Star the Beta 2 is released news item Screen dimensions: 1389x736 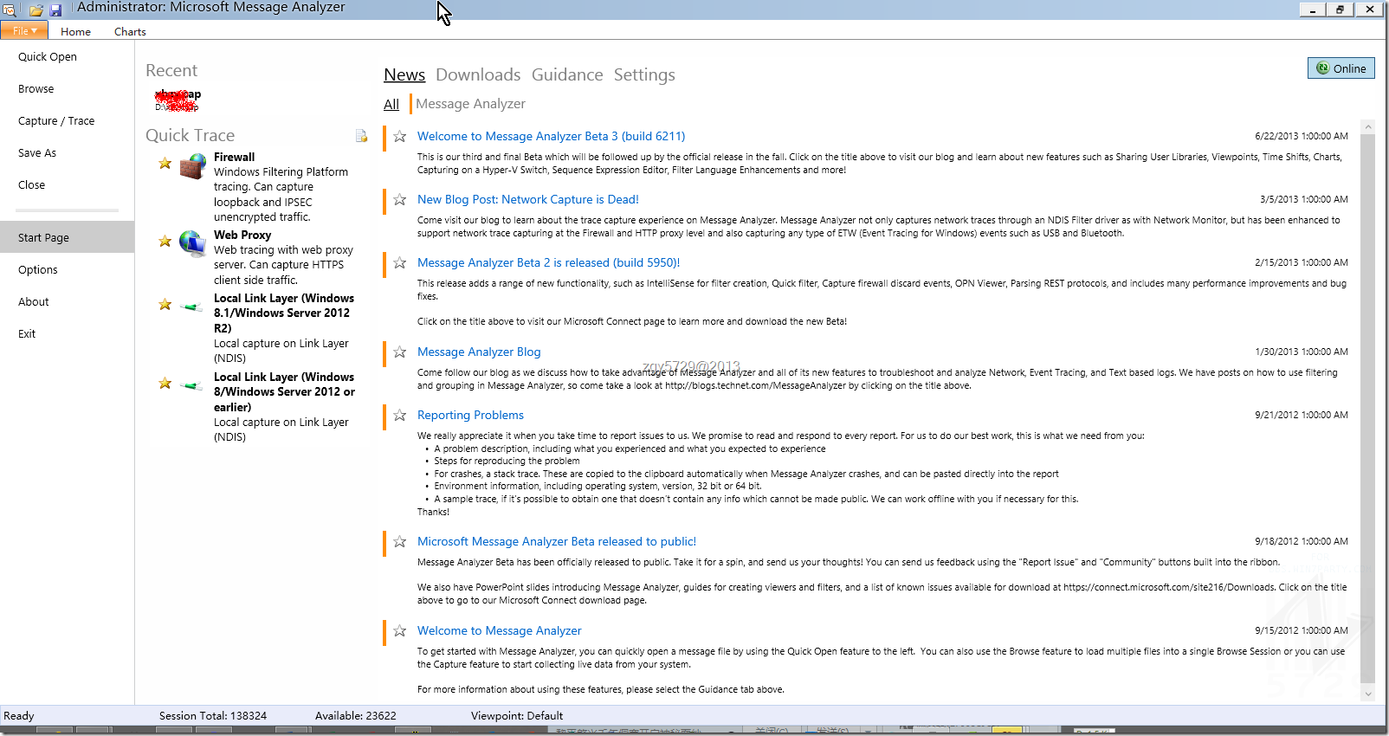point(399,263)
